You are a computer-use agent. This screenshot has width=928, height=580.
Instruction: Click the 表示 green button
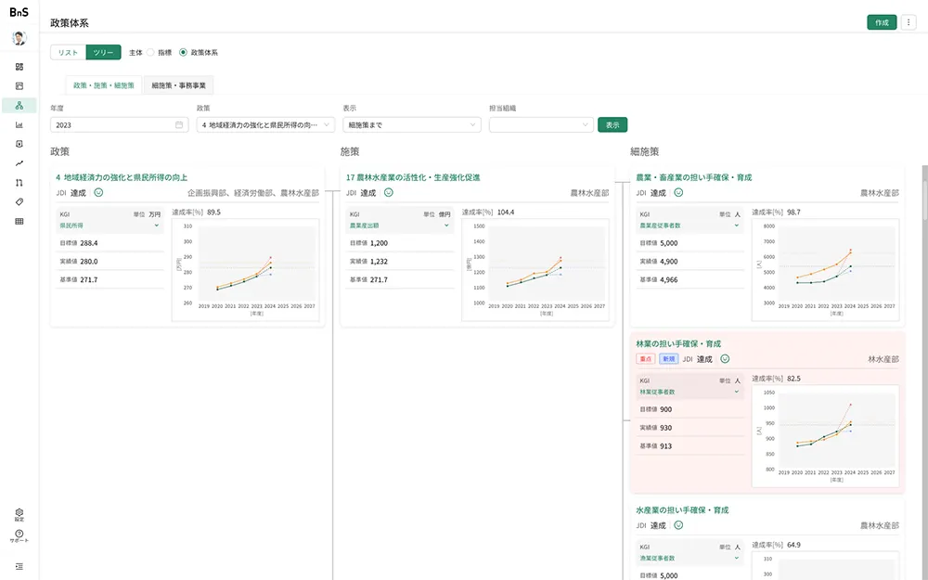(612, 125)
